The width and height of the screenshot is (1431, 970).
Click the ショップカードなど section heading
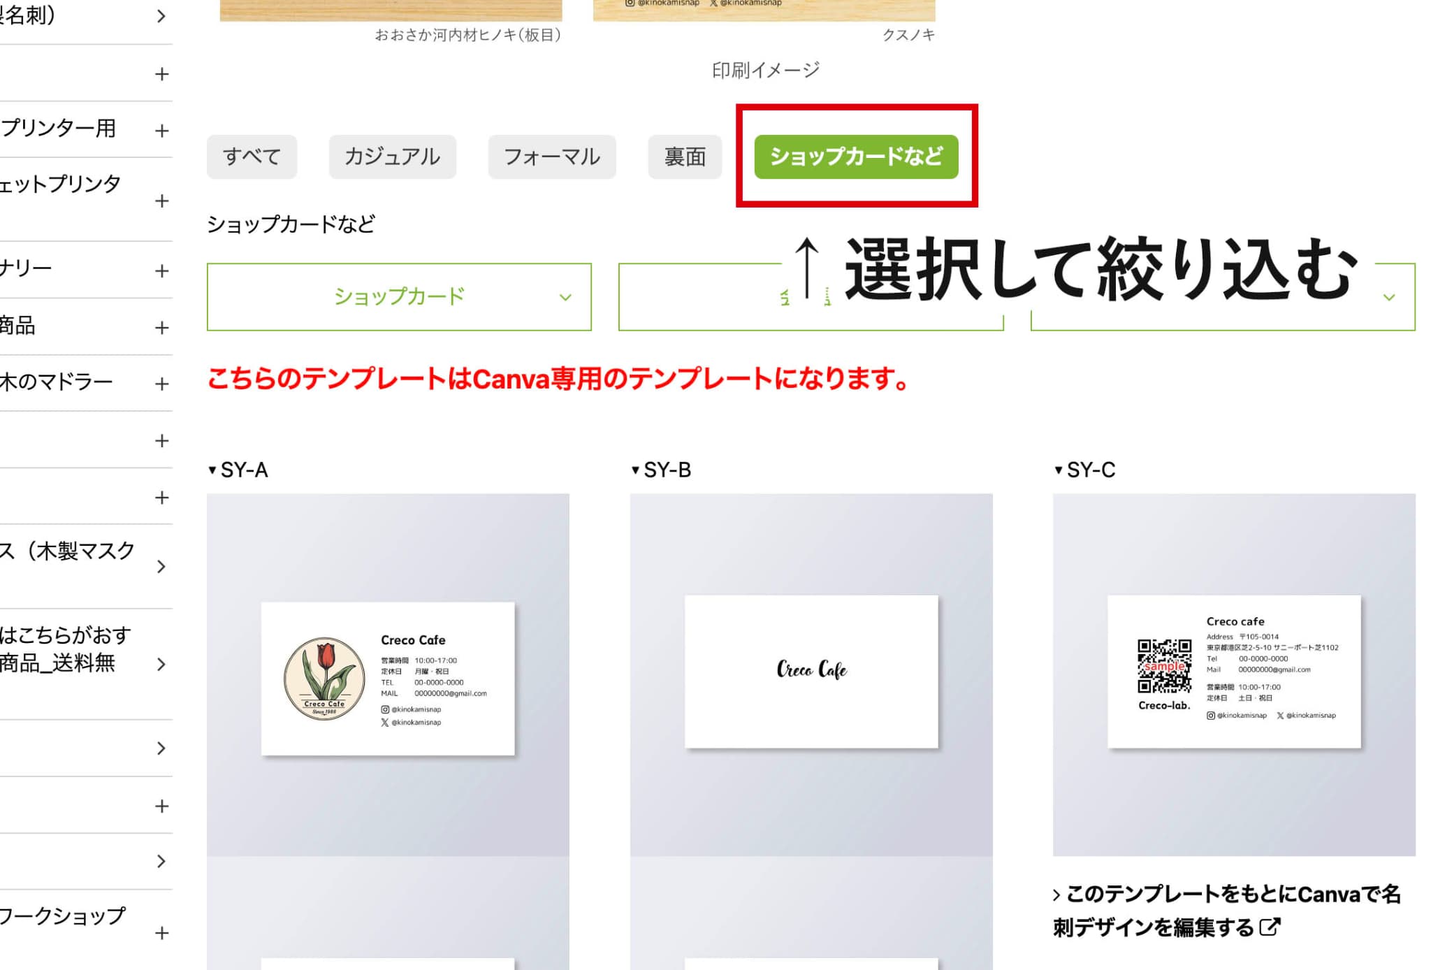pyautogui.click(x=291, y=224)
